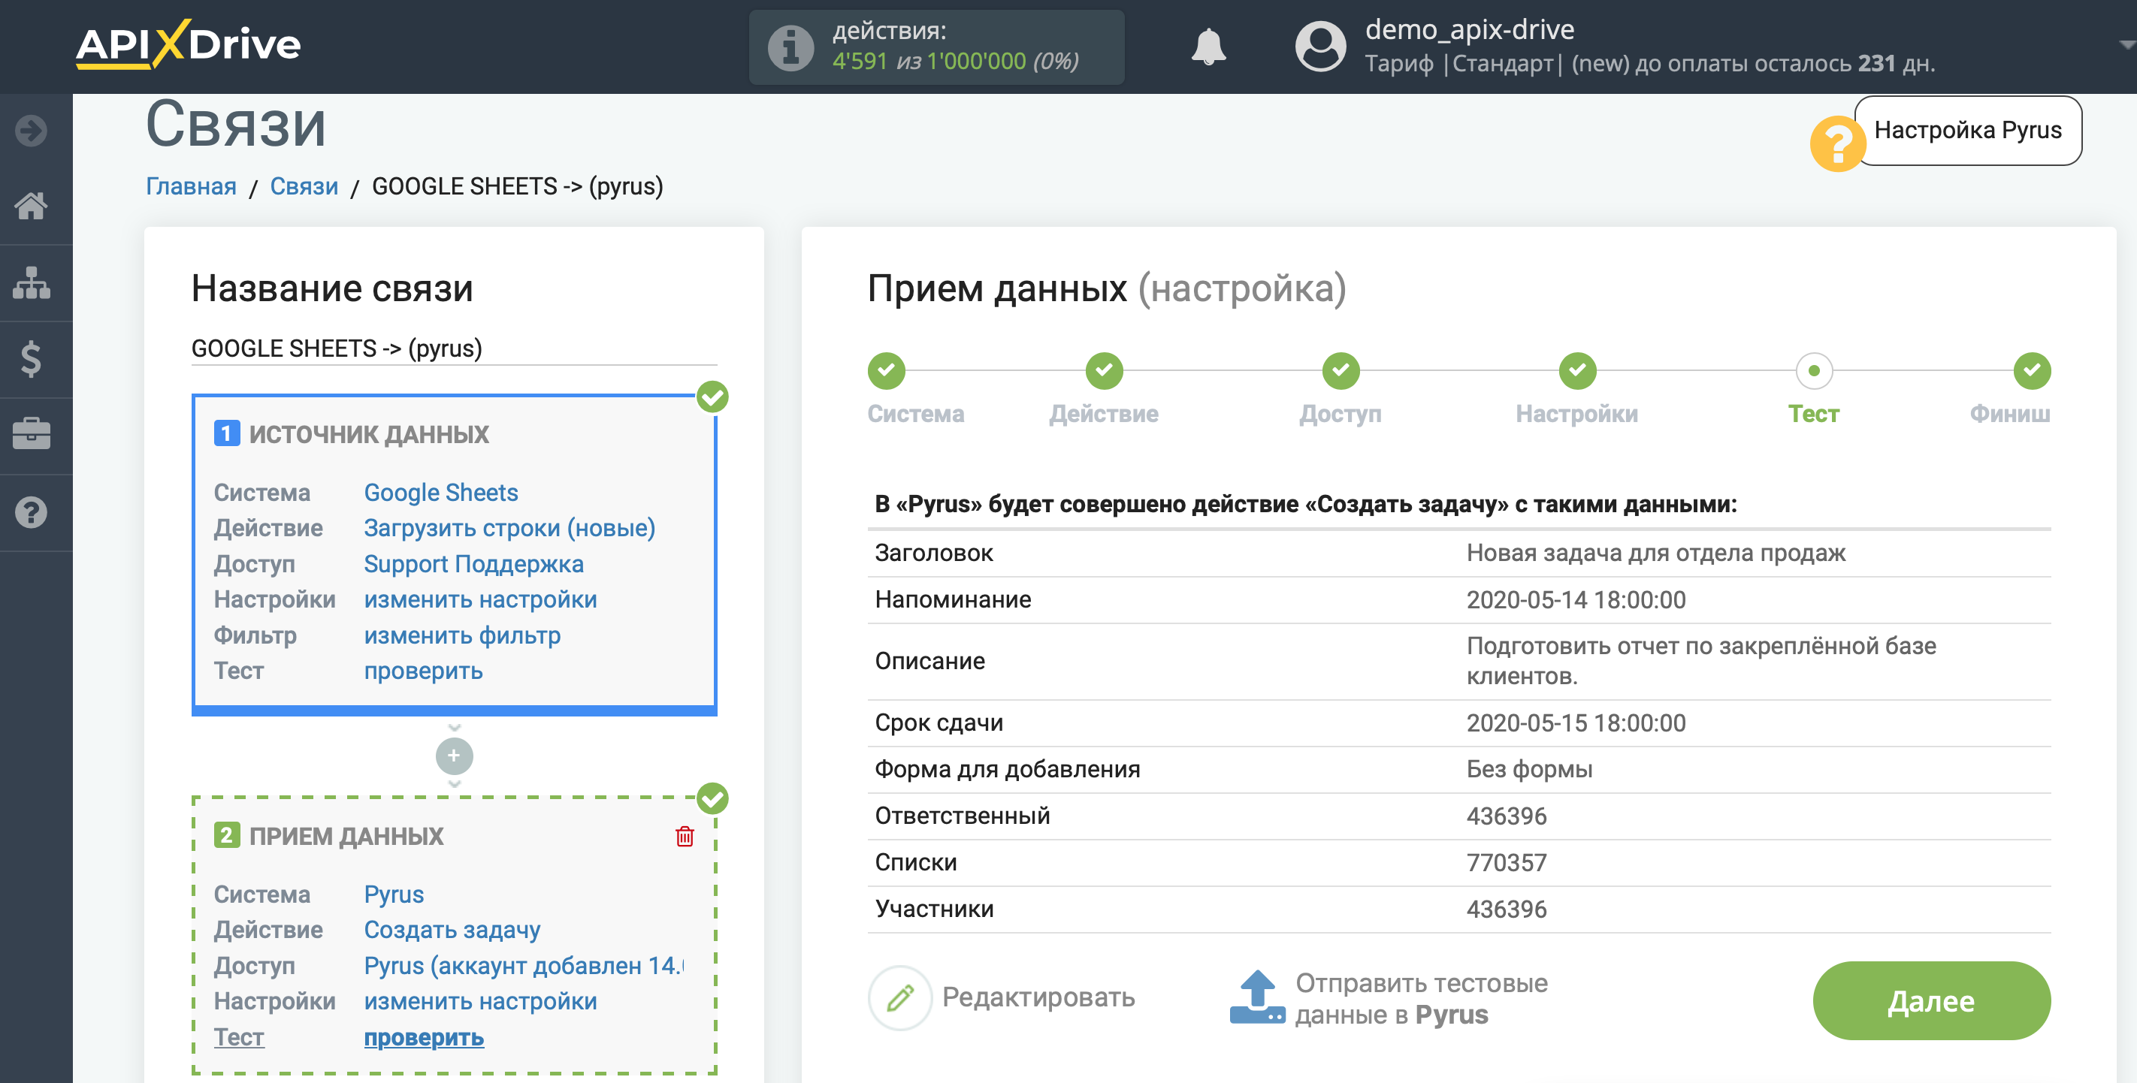Click the user avatar icon
Image resolution: width=2137 pixels, height=1083 pixels.
tap(1321, 47)
